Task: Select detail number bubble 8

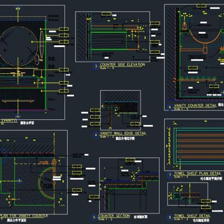Action: click(170, 217)
